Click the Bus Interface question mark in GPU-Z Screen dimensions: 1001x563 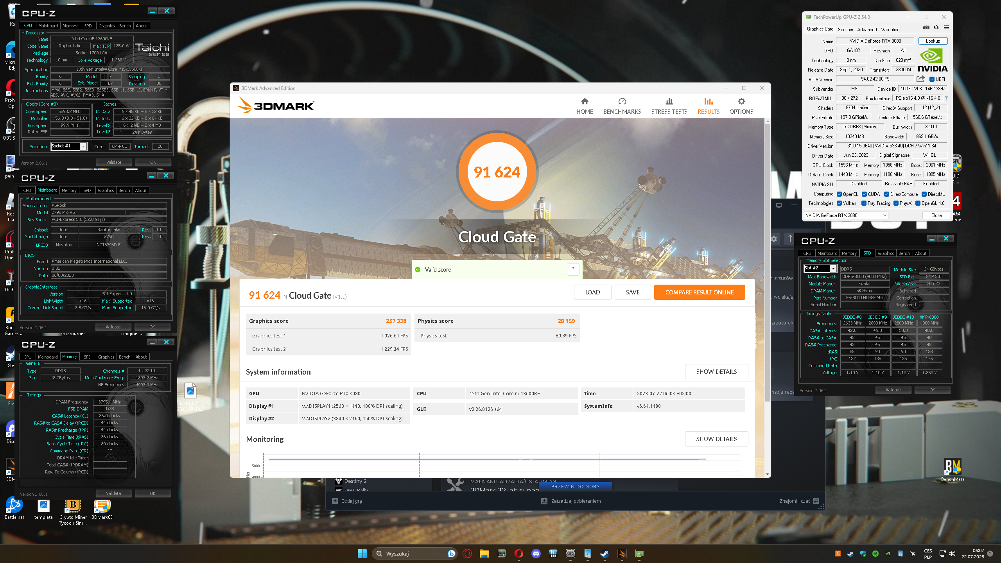[946, 98]
